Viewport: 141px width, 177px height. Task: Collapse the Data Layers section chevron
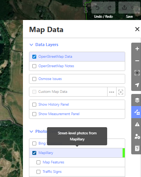[31, 45]
